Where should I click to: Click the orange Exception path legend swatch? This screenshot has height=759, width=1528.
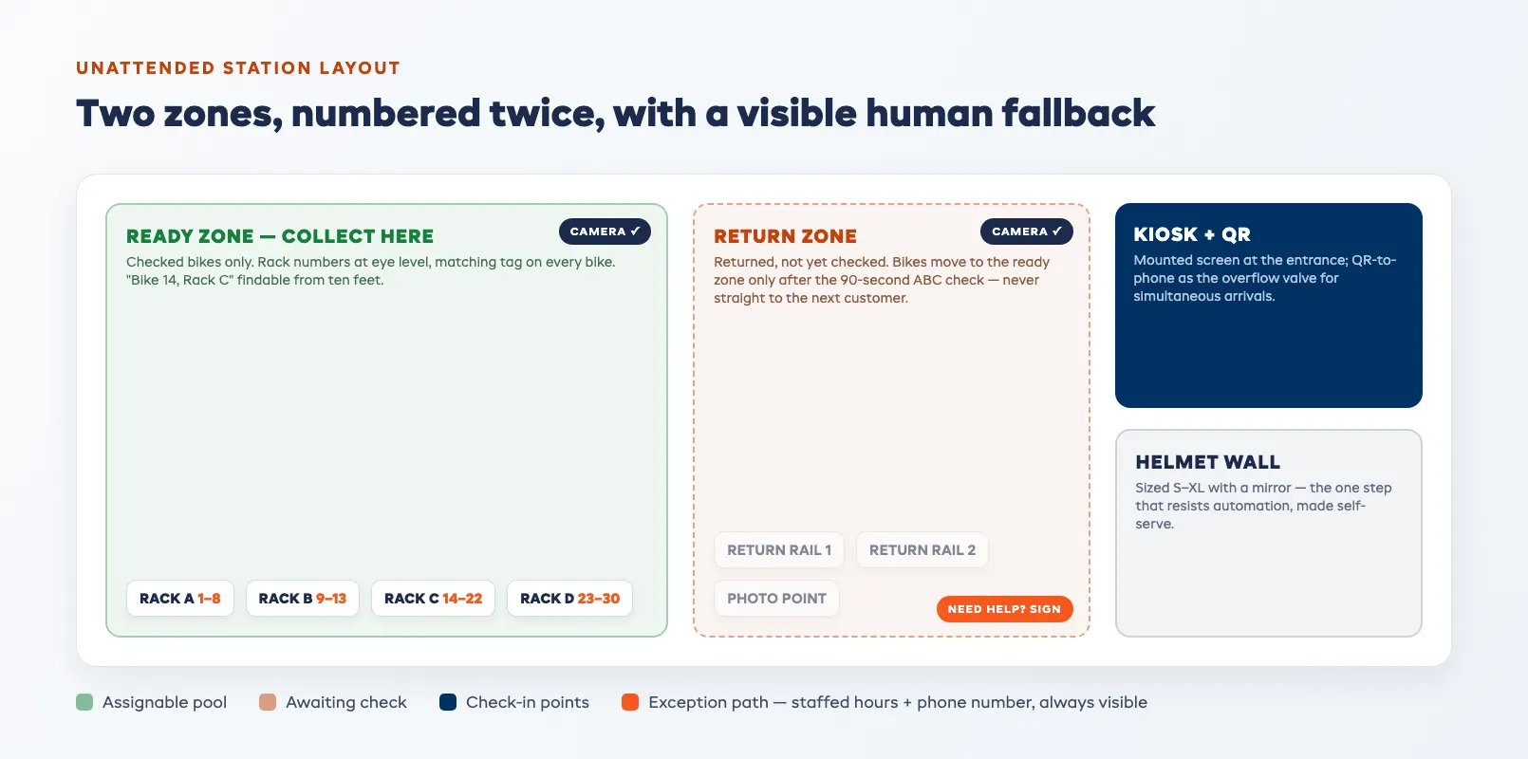(x=630, y=702)
